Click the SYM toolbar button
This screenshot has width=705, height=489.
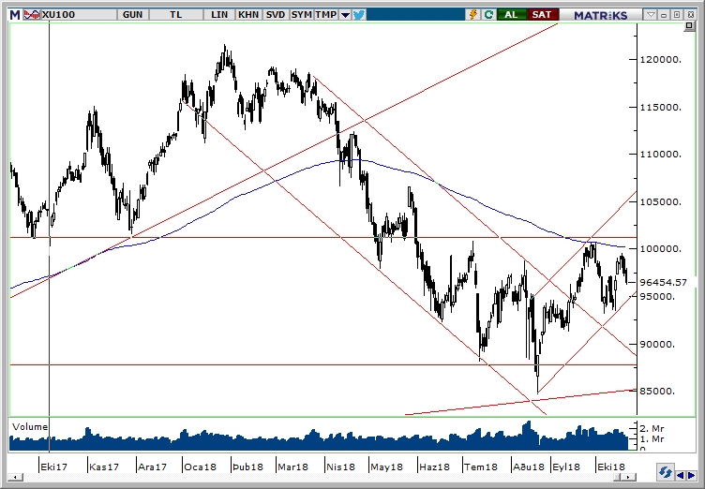(x=301, y=15)
